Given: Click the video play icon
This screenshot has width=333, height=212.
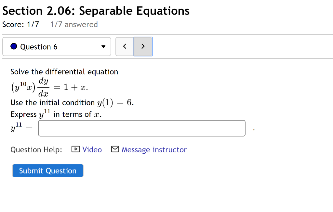Looking at the screenshot, I should [x=75, y=149].
